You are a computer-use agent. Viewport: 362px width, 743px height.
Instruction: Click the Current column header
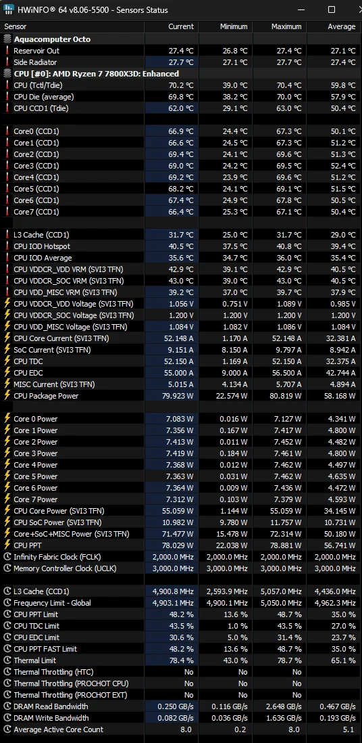click(x=181, y=26)
